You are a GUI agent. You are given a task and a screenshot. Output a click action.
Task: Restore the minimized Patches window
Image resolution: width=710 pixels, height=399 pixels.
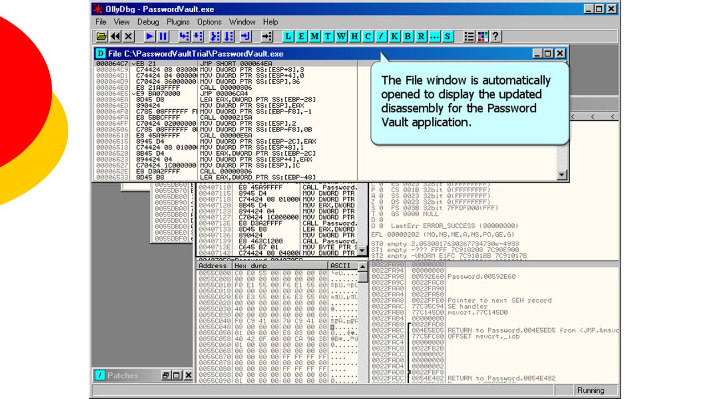click(165, 376)
